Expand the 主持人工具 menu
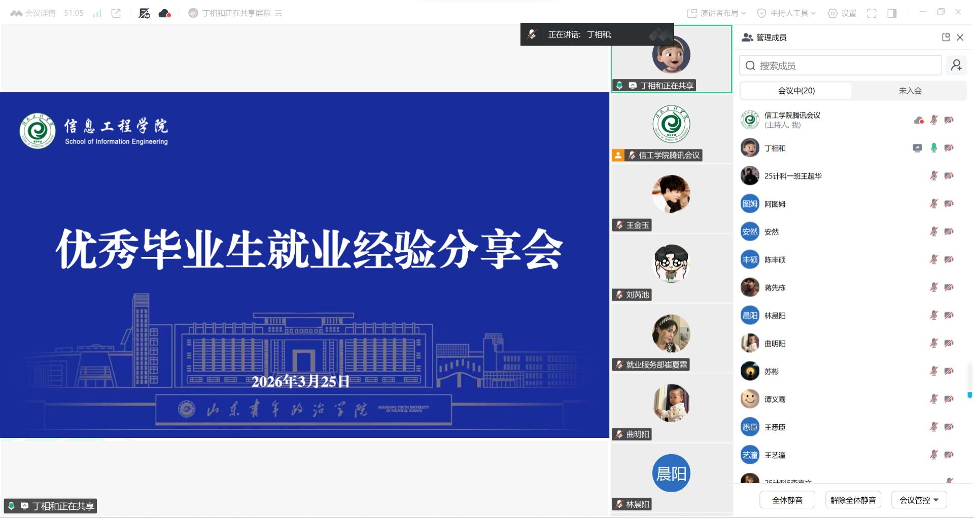This screenshot has width=974, height=518. tap(786, 14)
